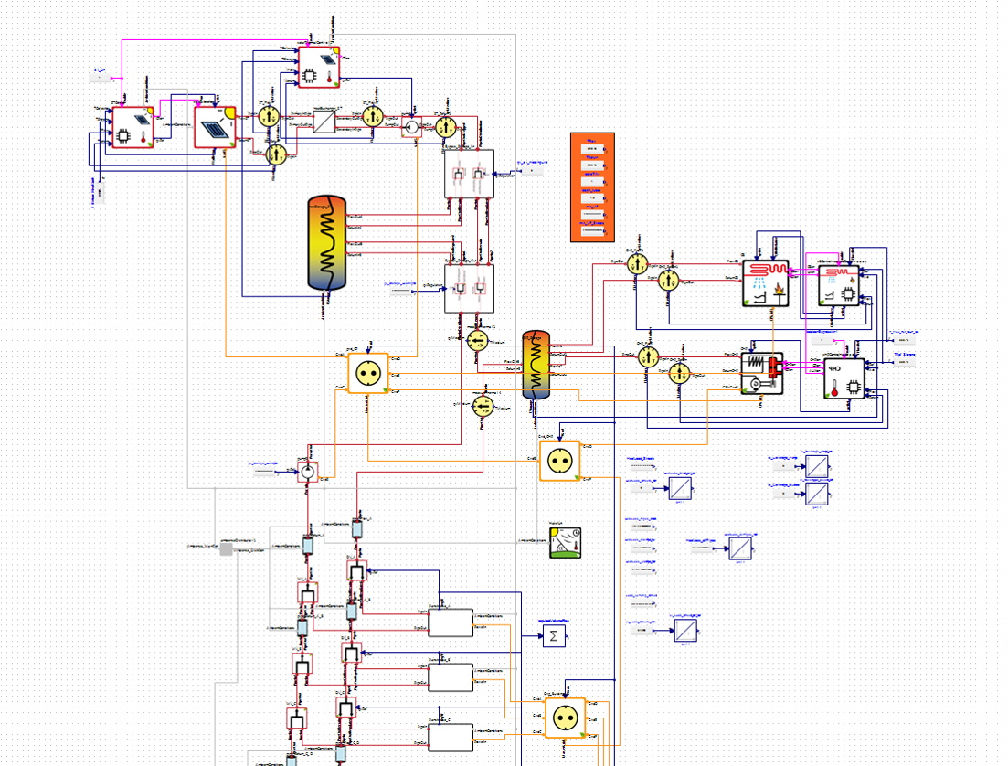Select the solar circuit pump symbol
Screen dimensions: 1008x766
click(411, 127)
